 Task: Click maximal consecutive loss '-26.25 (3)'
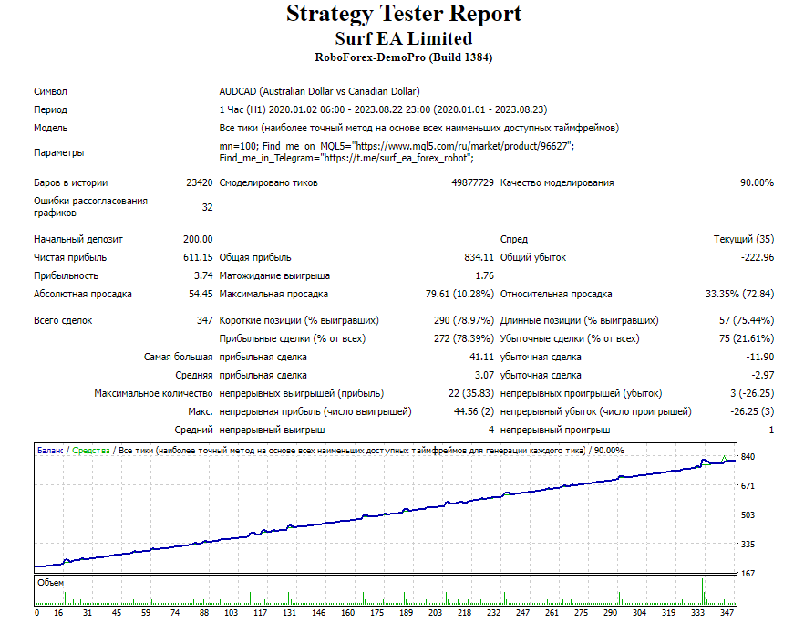coord(752,411)
